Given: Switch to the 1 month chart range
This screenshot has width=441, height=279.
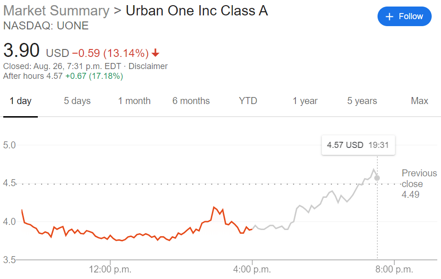Looking at the screenshot, I should 134,101.
